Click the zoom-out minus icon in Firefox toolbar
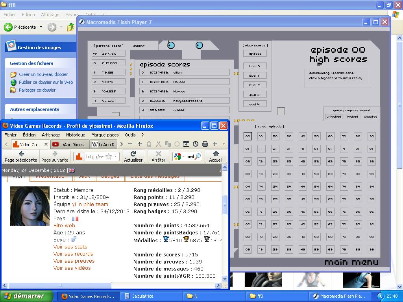403x302 pixels. point(130,144)
